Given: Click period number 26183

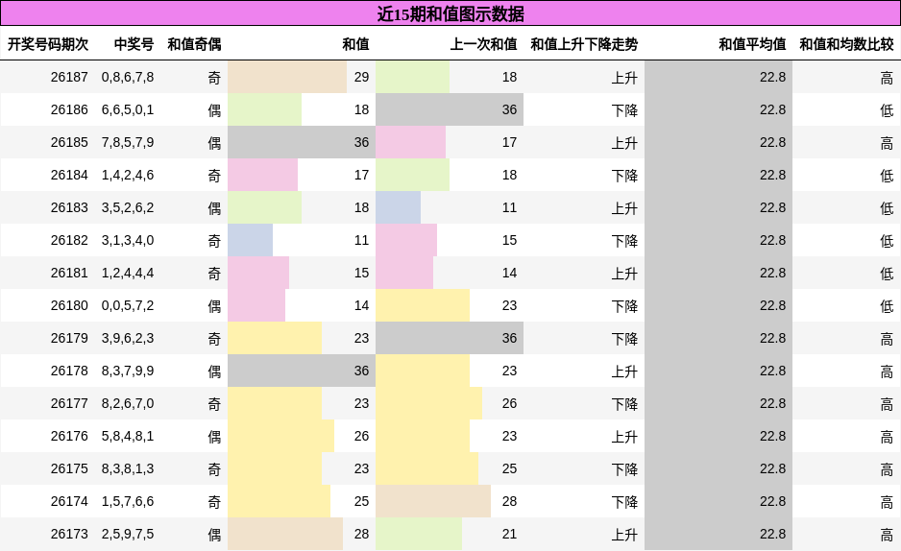Looking at the screenshot, I should (x=69, y=207).
